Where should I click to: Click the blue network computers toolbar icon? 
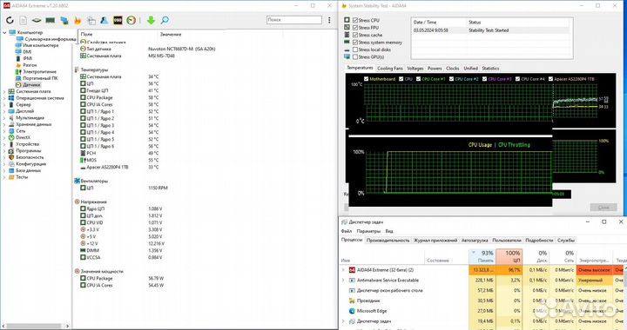coord(64,20)
